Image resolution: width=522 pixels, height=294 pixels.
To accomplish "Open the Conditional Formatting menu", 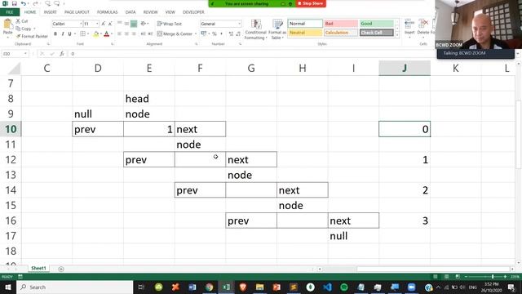I will pyautogui.click(x=255, y=29).
